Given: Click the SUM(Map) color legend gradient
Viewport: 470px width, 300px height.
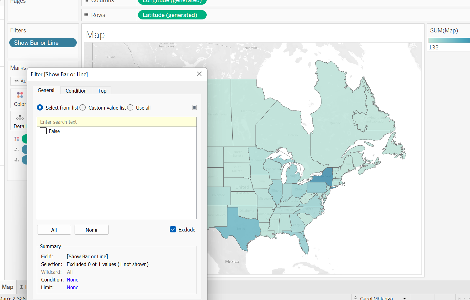Looking at the screenshot, I should coord(449,40).
